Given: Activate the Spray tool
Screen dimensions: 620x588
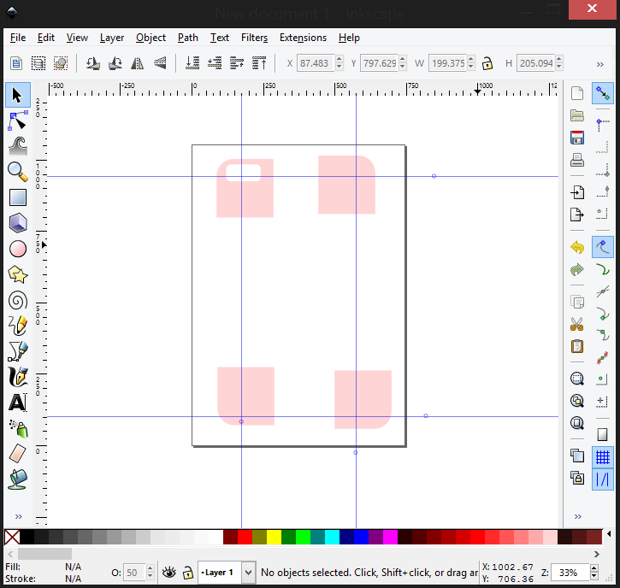Looking at the screenshot, I should pos(17,429).
